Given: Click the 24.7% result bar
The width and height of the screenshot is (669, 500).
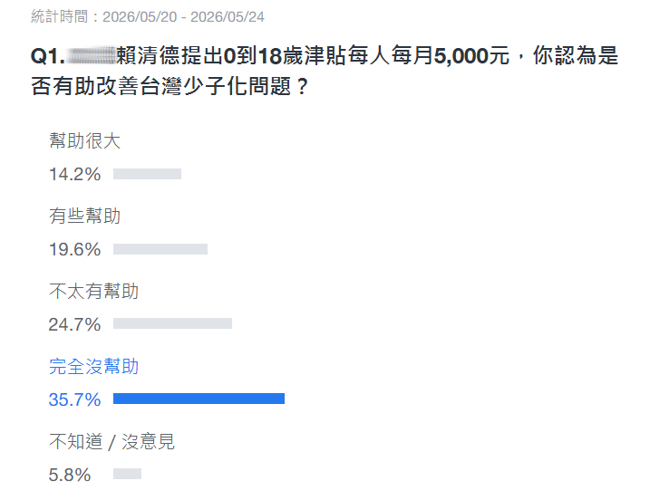Looking at the screenshot, I should pos(172,323).
